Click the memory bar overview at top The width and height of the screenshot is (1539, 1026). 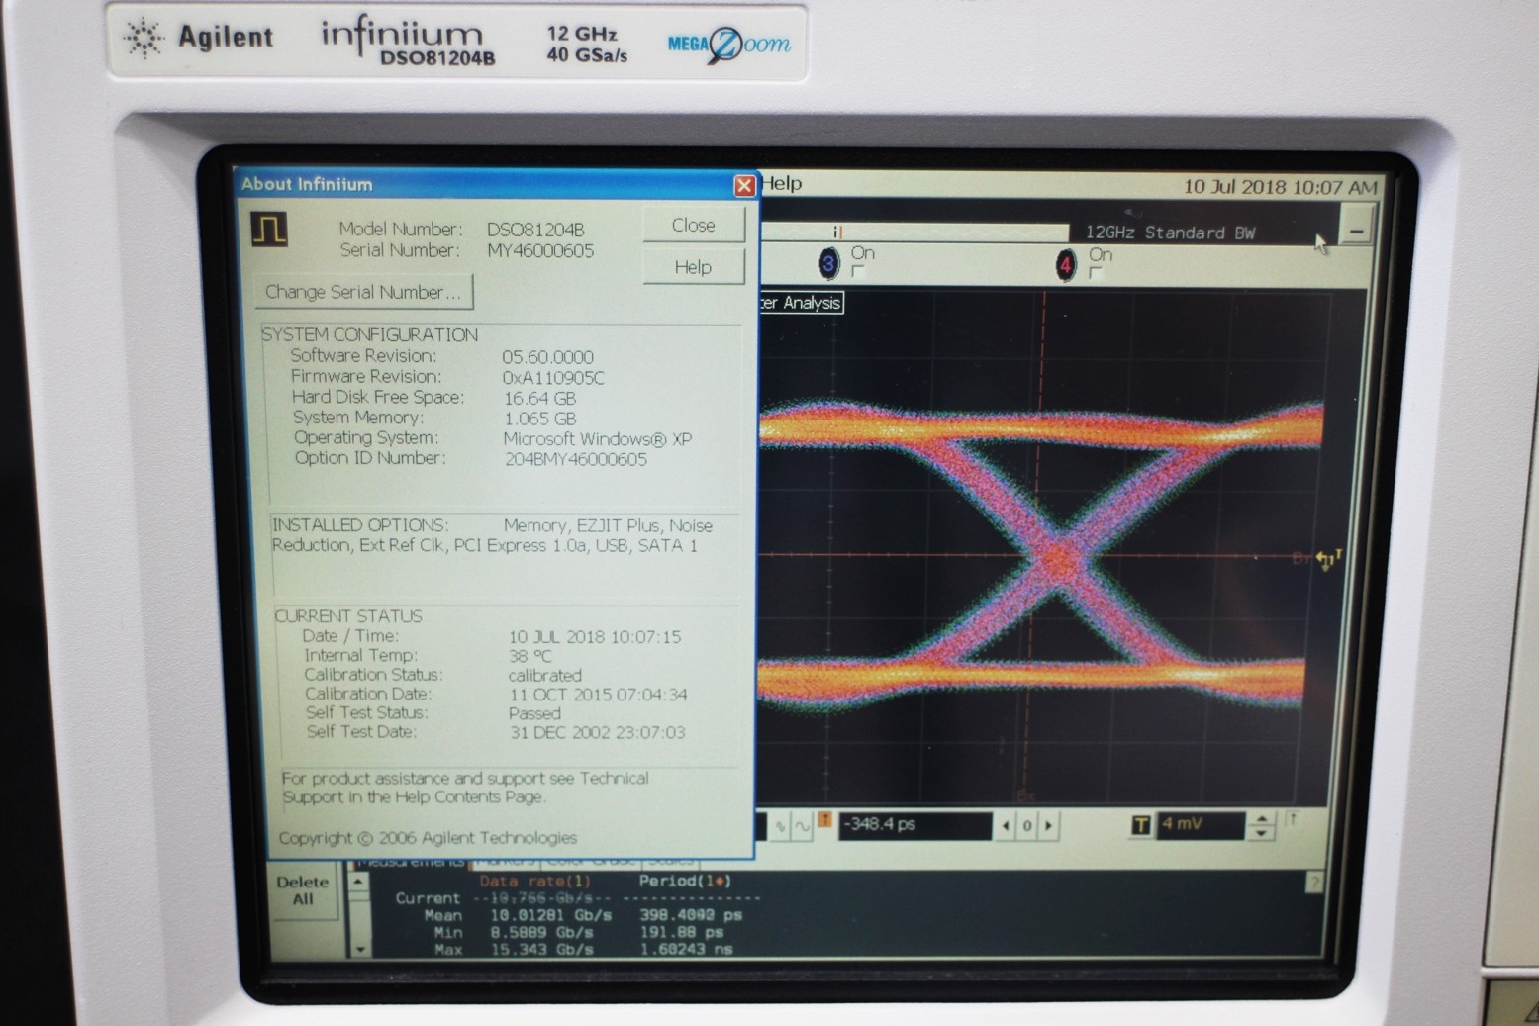pos(914,232)
